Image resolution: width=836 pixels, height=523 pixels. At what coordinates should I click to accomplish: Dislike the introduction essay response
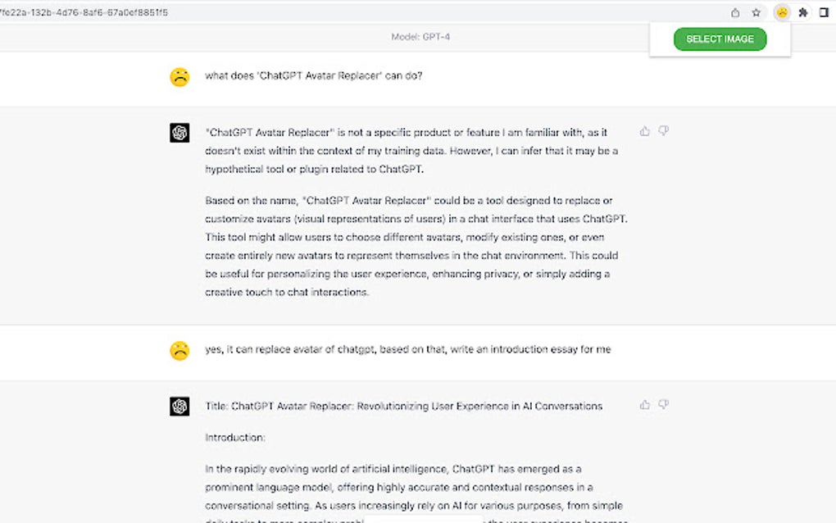point(664,404)
